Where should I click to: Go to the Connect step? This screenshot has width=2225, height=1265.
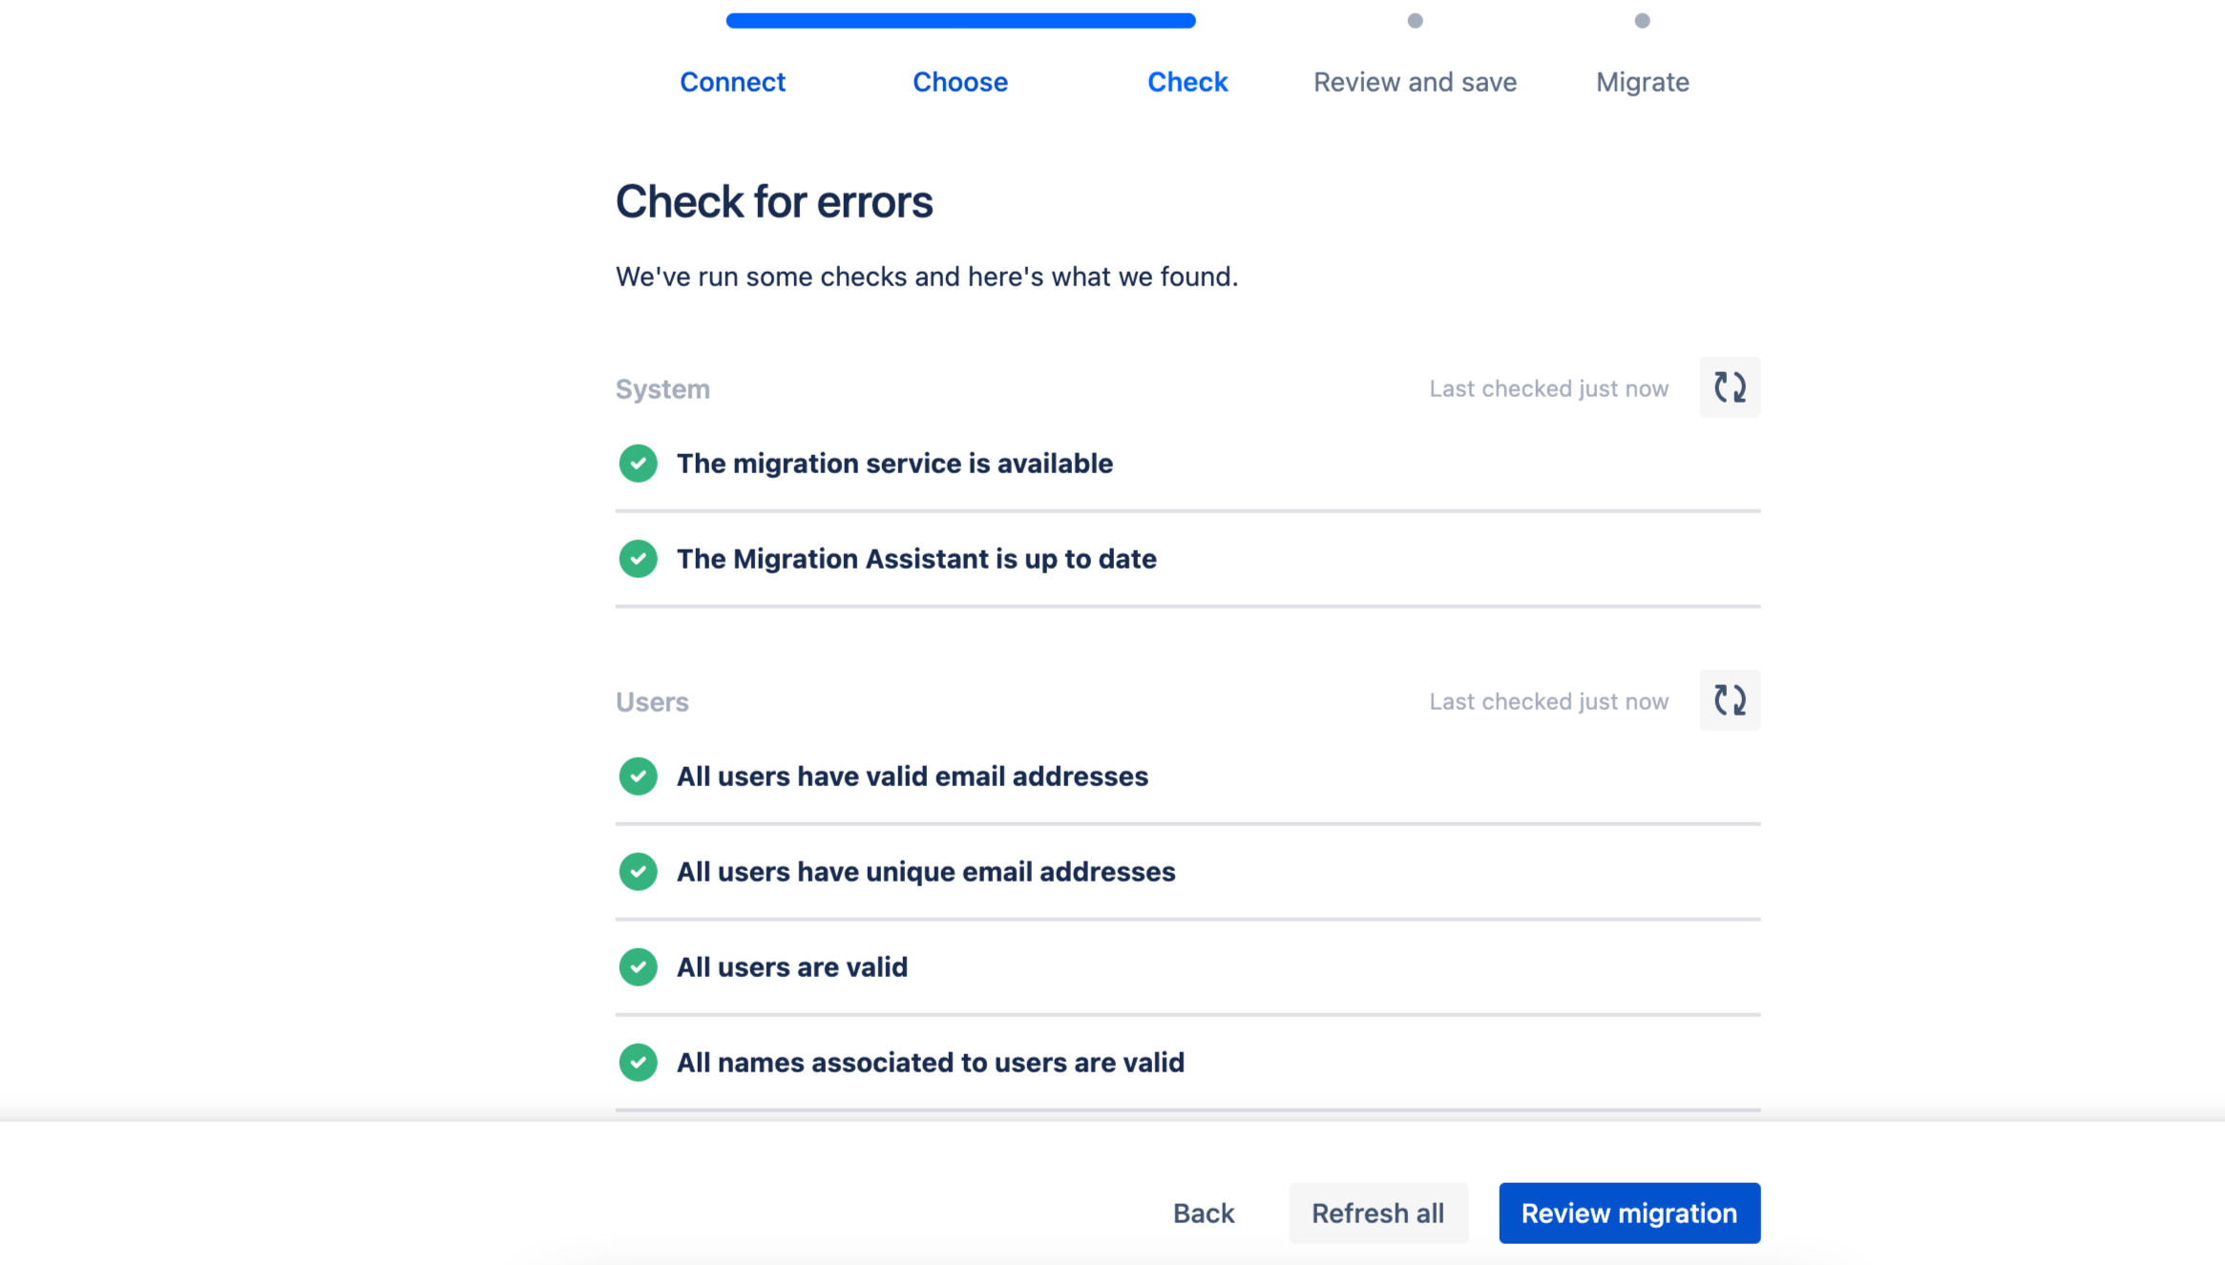pos(732,82)
